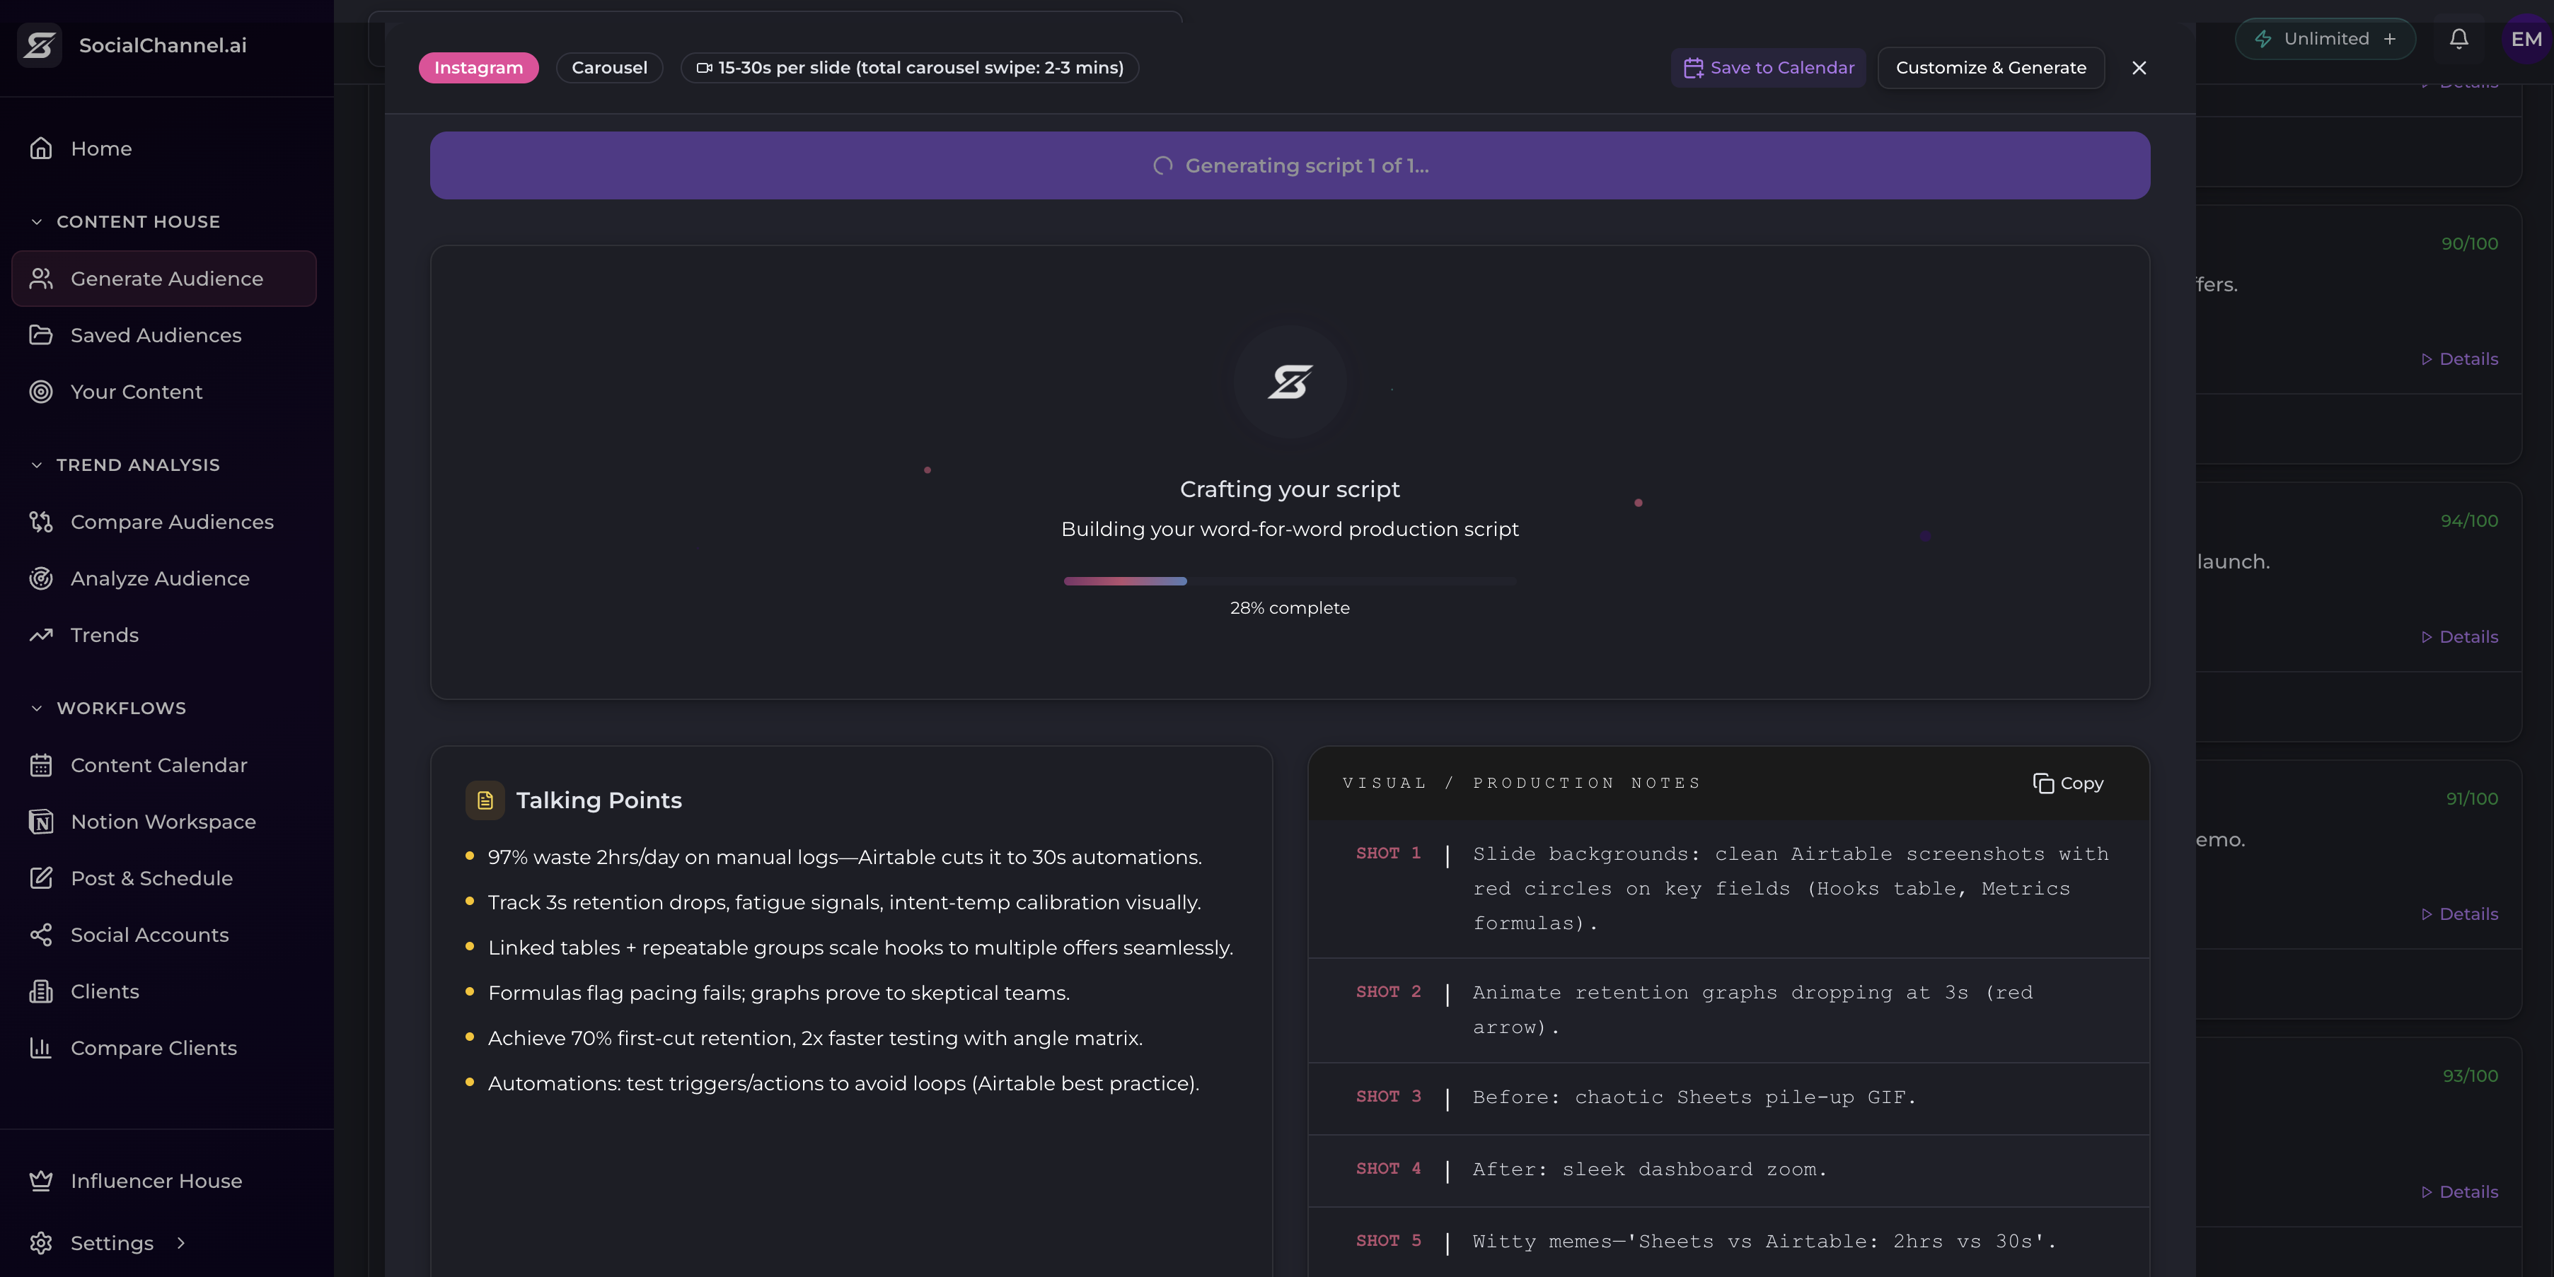Click the Compare Clients bar chart icon
Screen dimensions: 2554x1277
point(40,1048)
